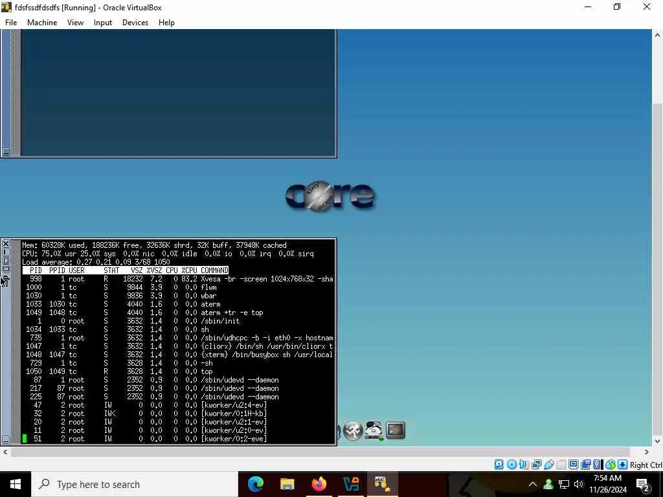
Task: Launch the Terminal icon in wbar
Action: 396,430
